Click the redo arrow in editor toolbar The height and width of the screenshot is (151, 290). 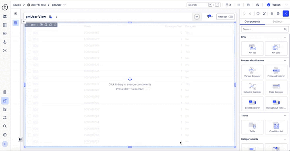tap(251, 14)
